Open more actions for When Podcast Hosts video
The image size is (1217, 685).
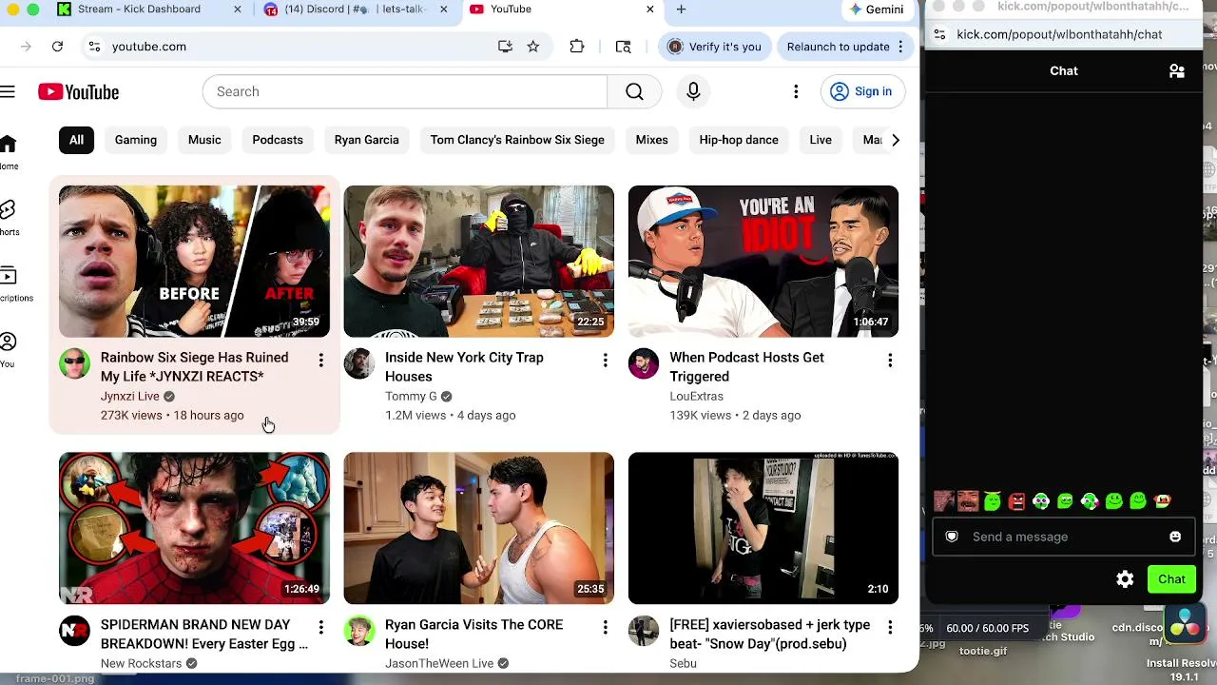pyautogui.click(x=890, y=361)
